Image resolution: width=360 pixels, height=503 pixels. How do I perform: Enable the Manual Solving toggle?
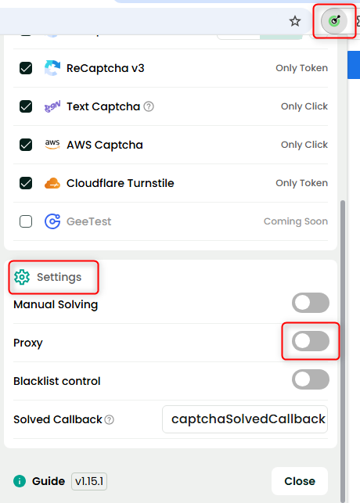pyautogui.click(x=311, y=303)
